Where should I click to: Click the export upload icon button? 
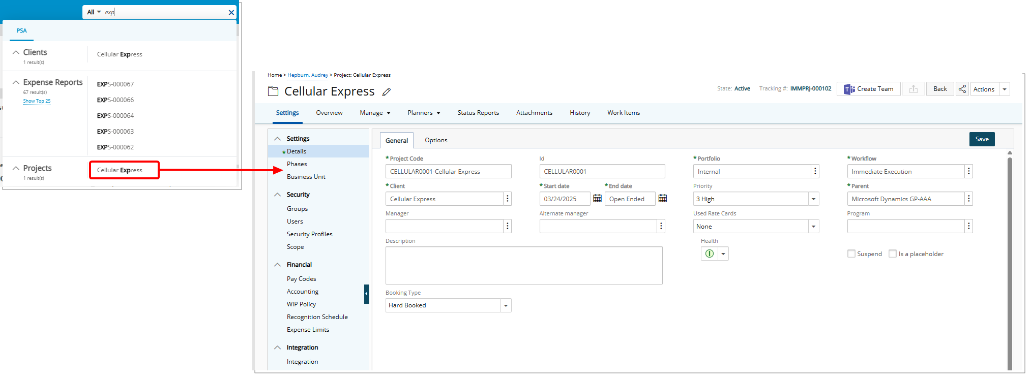coord(914,89)
